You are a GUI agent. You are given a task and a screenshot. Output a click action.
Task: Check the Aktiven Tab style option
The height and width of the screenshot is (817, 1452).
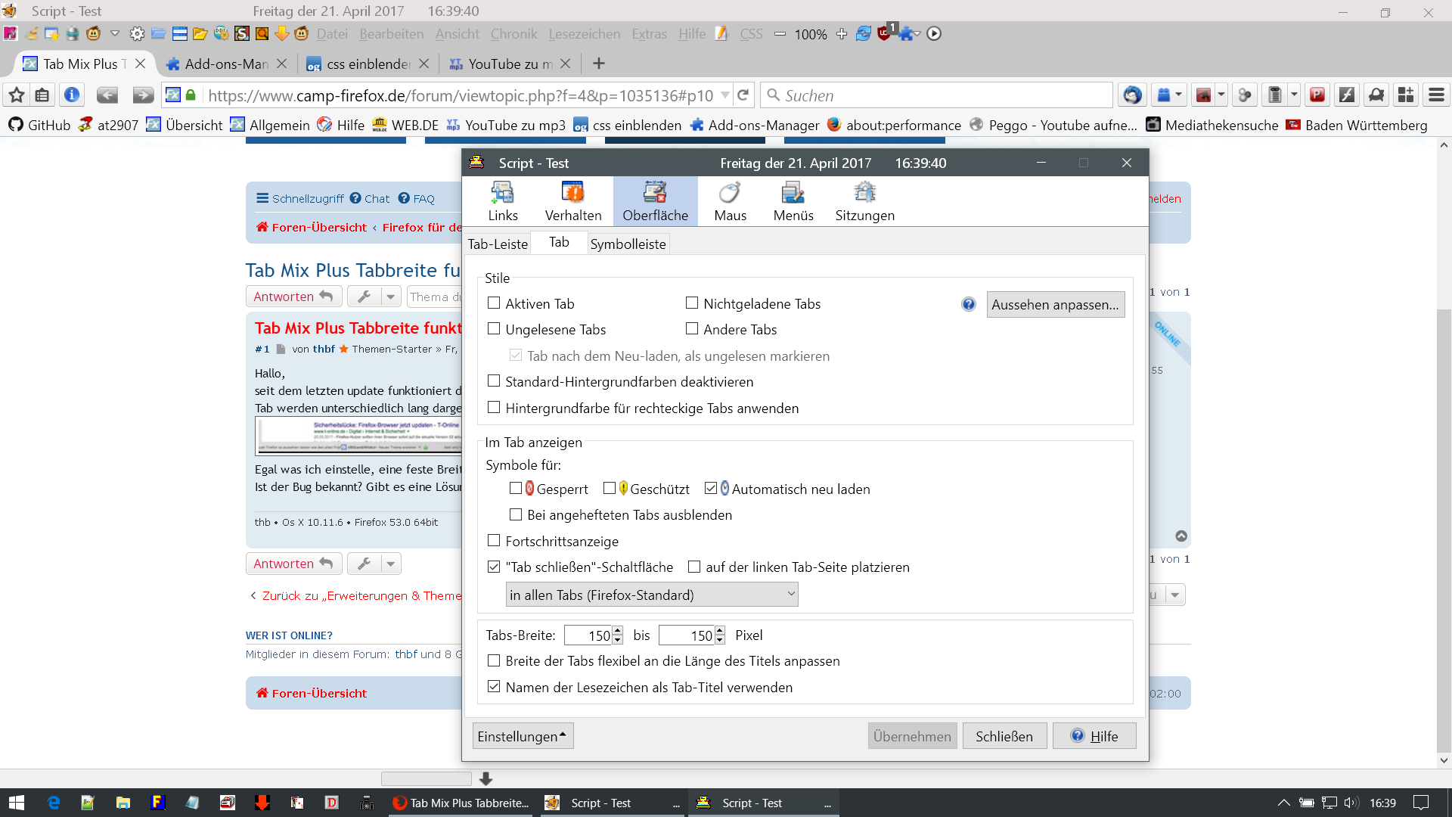coord(494,303)
